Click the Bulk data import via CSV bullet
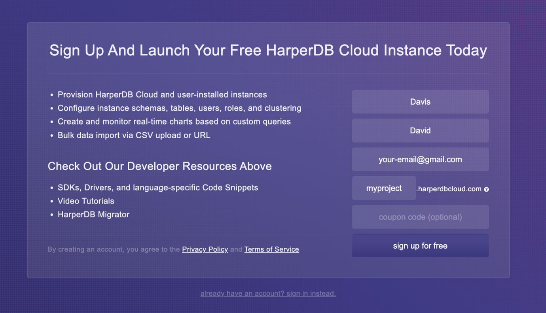 pos(134,135)
